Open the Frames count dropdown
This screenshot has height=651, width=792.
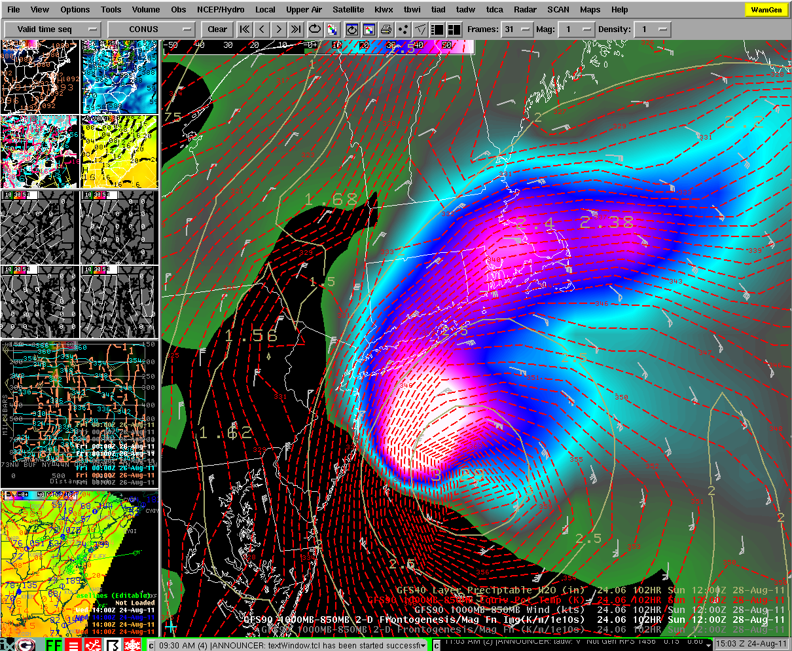pyautogui.click(x=516, y=29)
